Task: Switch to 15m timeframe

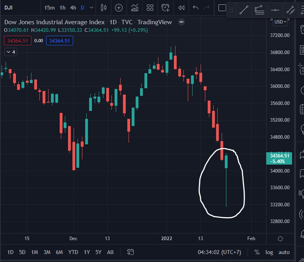Action: (49, 8)
